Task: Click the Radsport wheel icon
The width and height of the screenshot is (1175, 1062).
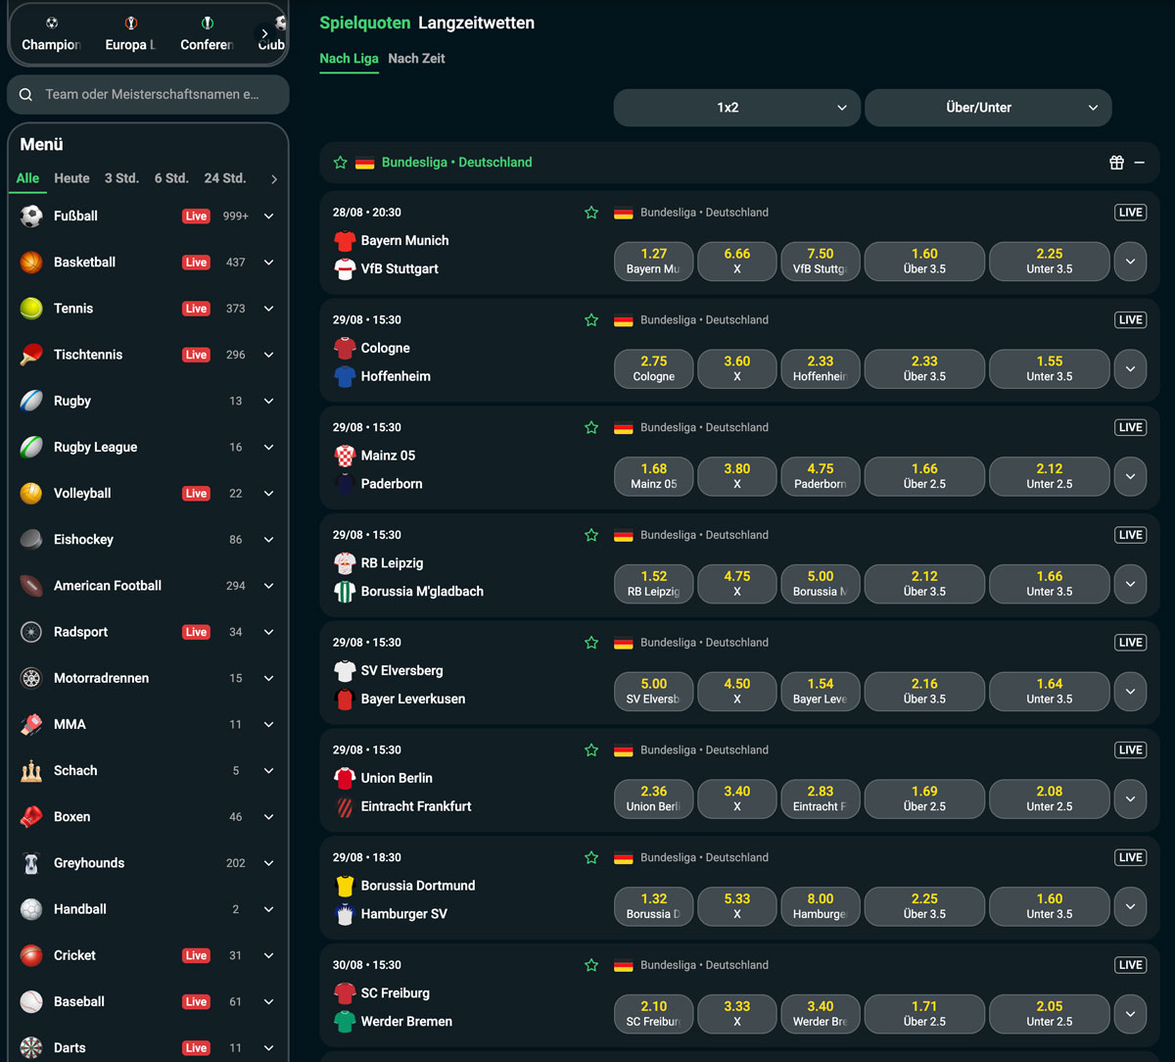Action: point(31,632)
